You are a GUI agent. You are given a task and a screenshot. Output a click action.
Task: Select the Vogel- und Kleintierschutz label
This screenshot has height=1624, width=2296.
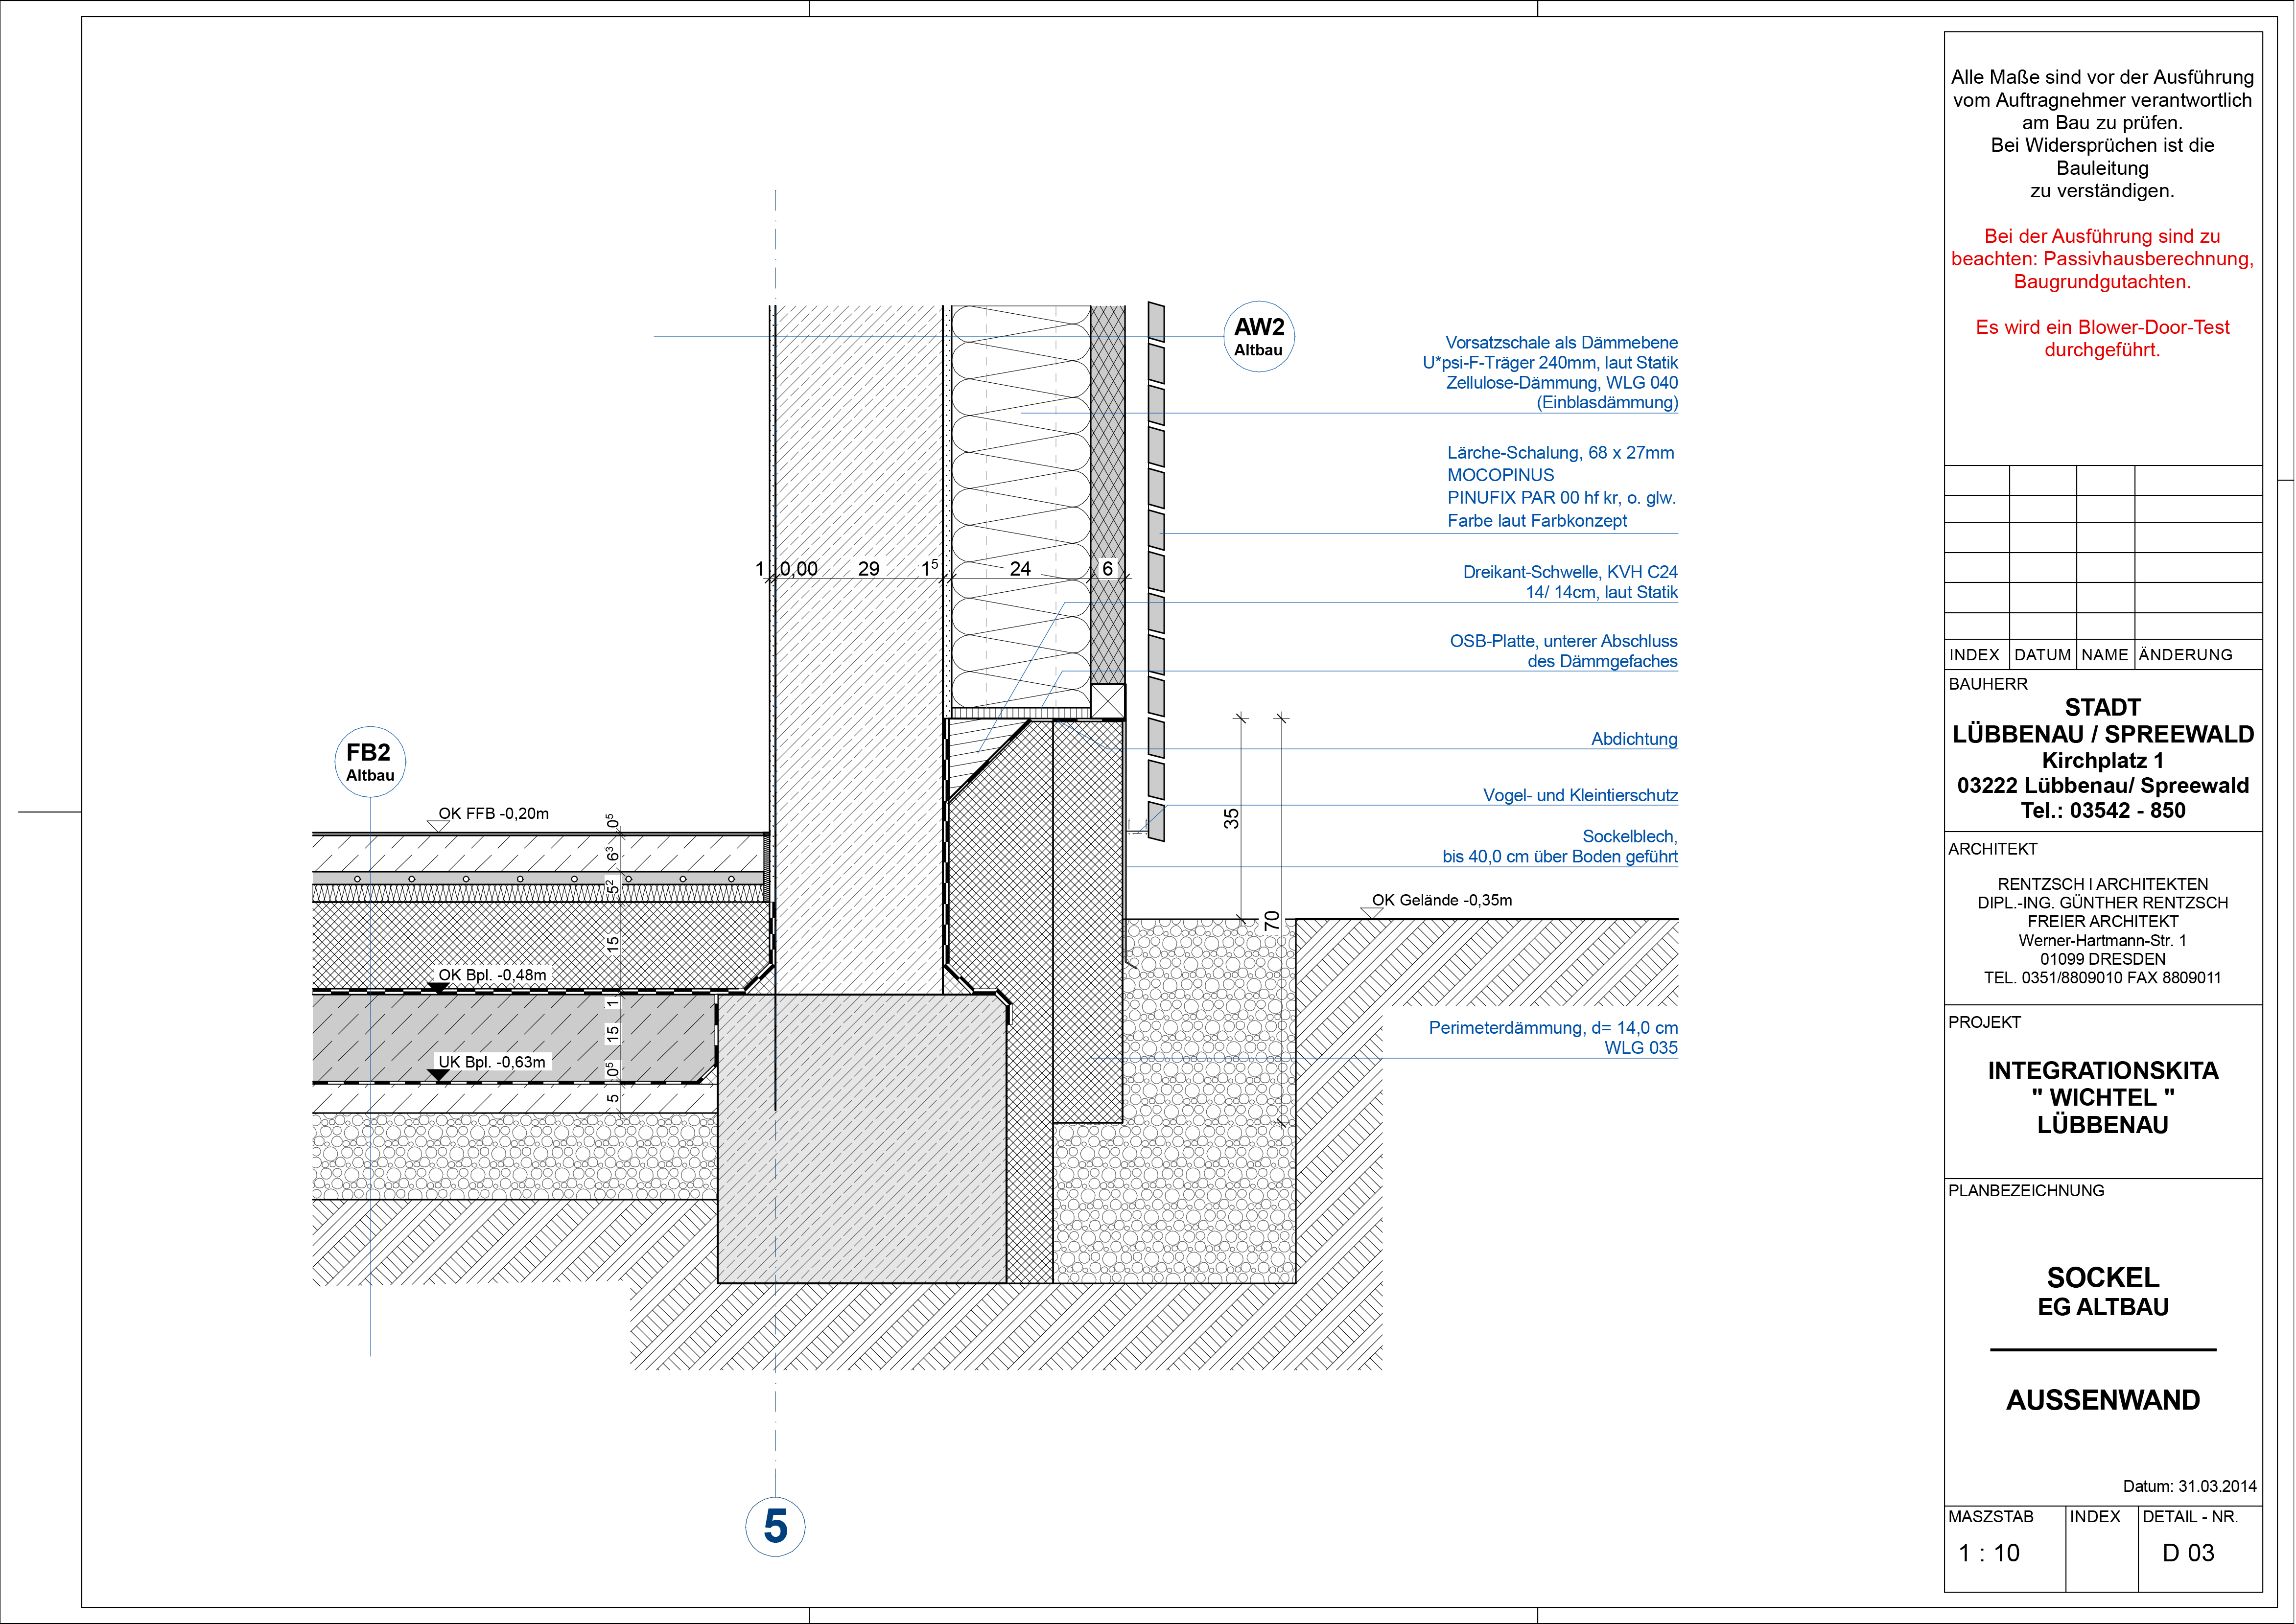pos(1580,795)
